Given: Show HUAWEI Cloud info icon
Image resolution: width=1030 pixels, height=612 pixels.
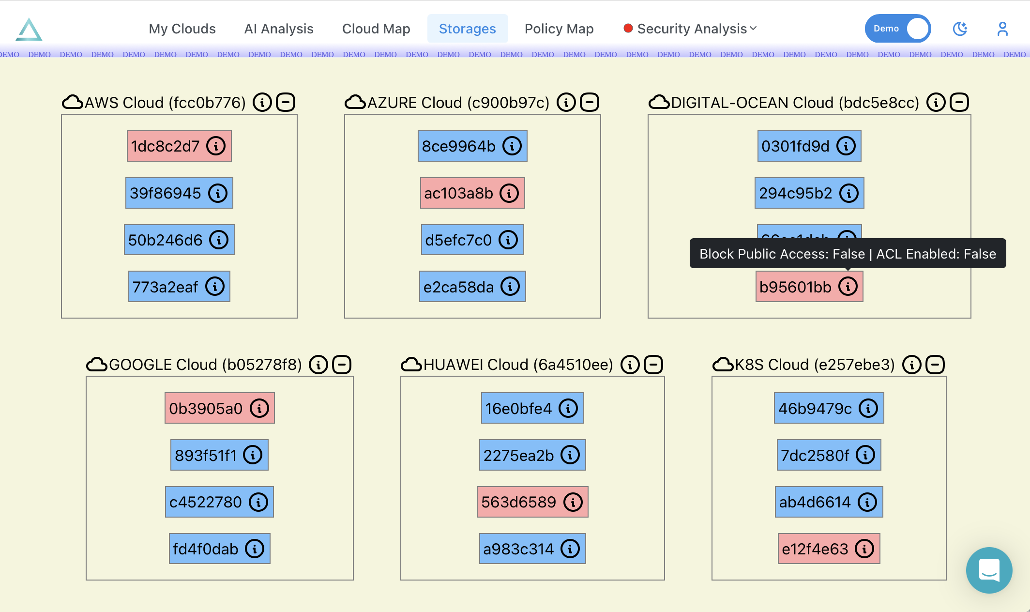Looking at the screenshot, I should click(x=630, y=365).
